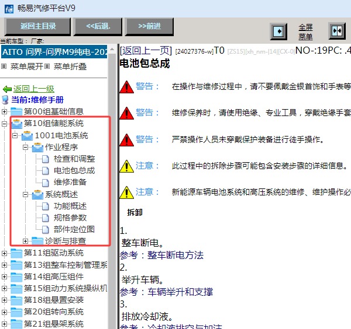Expand the 第18组悬置安装 node
This screenshot has width=351, height=329.
tap(4, 300)
